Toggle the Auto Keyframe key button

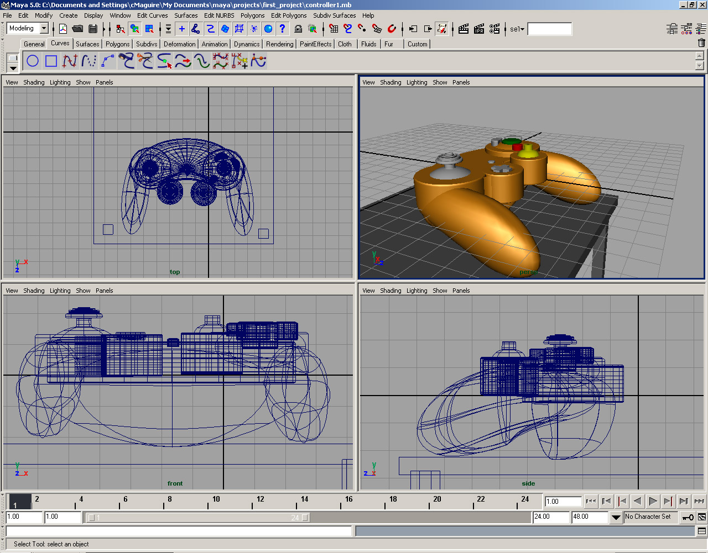pos(688,517)
